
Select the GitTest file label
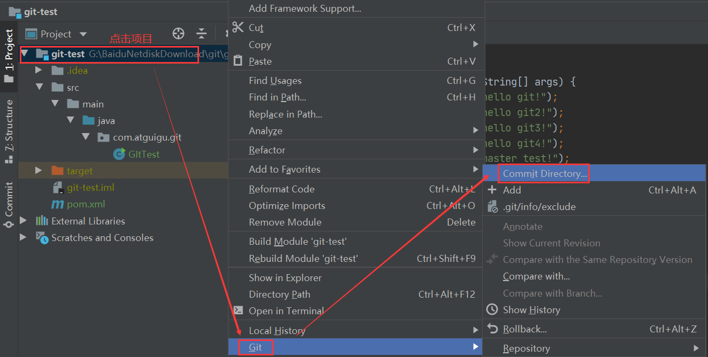(144, 154)
